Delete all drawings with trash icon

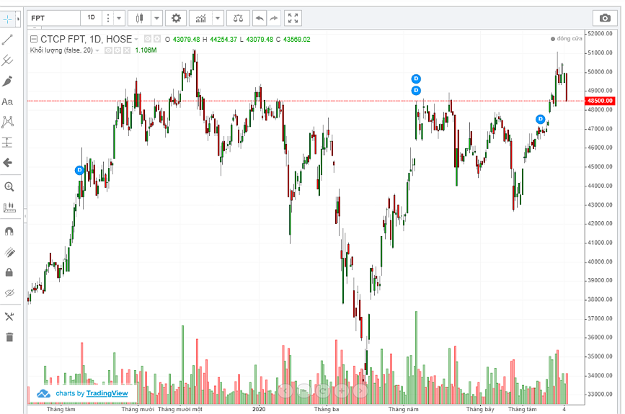9,337
